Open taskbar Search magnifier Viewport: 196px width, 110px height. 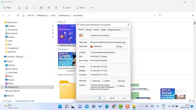[x=67, y=107]
